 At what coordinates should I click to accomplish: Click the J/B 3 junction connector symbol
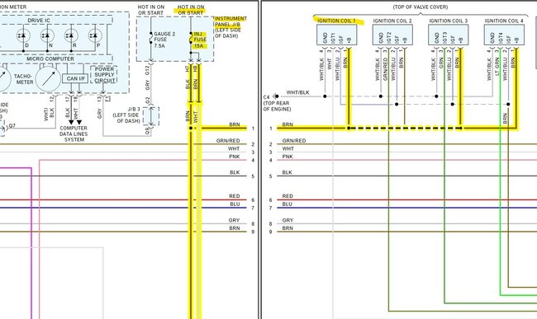click(150, 116)
